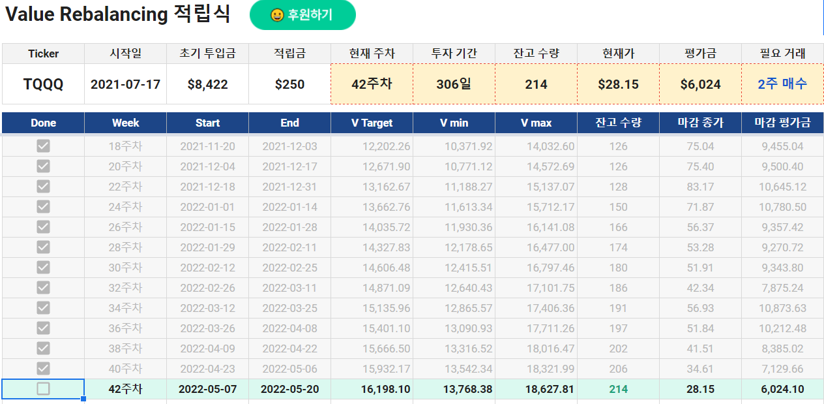Click closing price 42.34
This screenshot has height=404, width=824.
[x=700, y=288]
